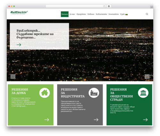Open the Продукти menu item

coord(81,14)
